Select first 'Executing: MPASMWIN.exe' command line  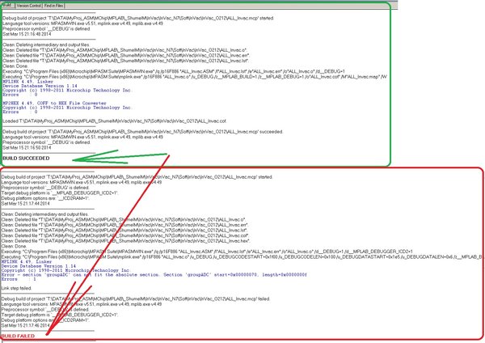174,71
